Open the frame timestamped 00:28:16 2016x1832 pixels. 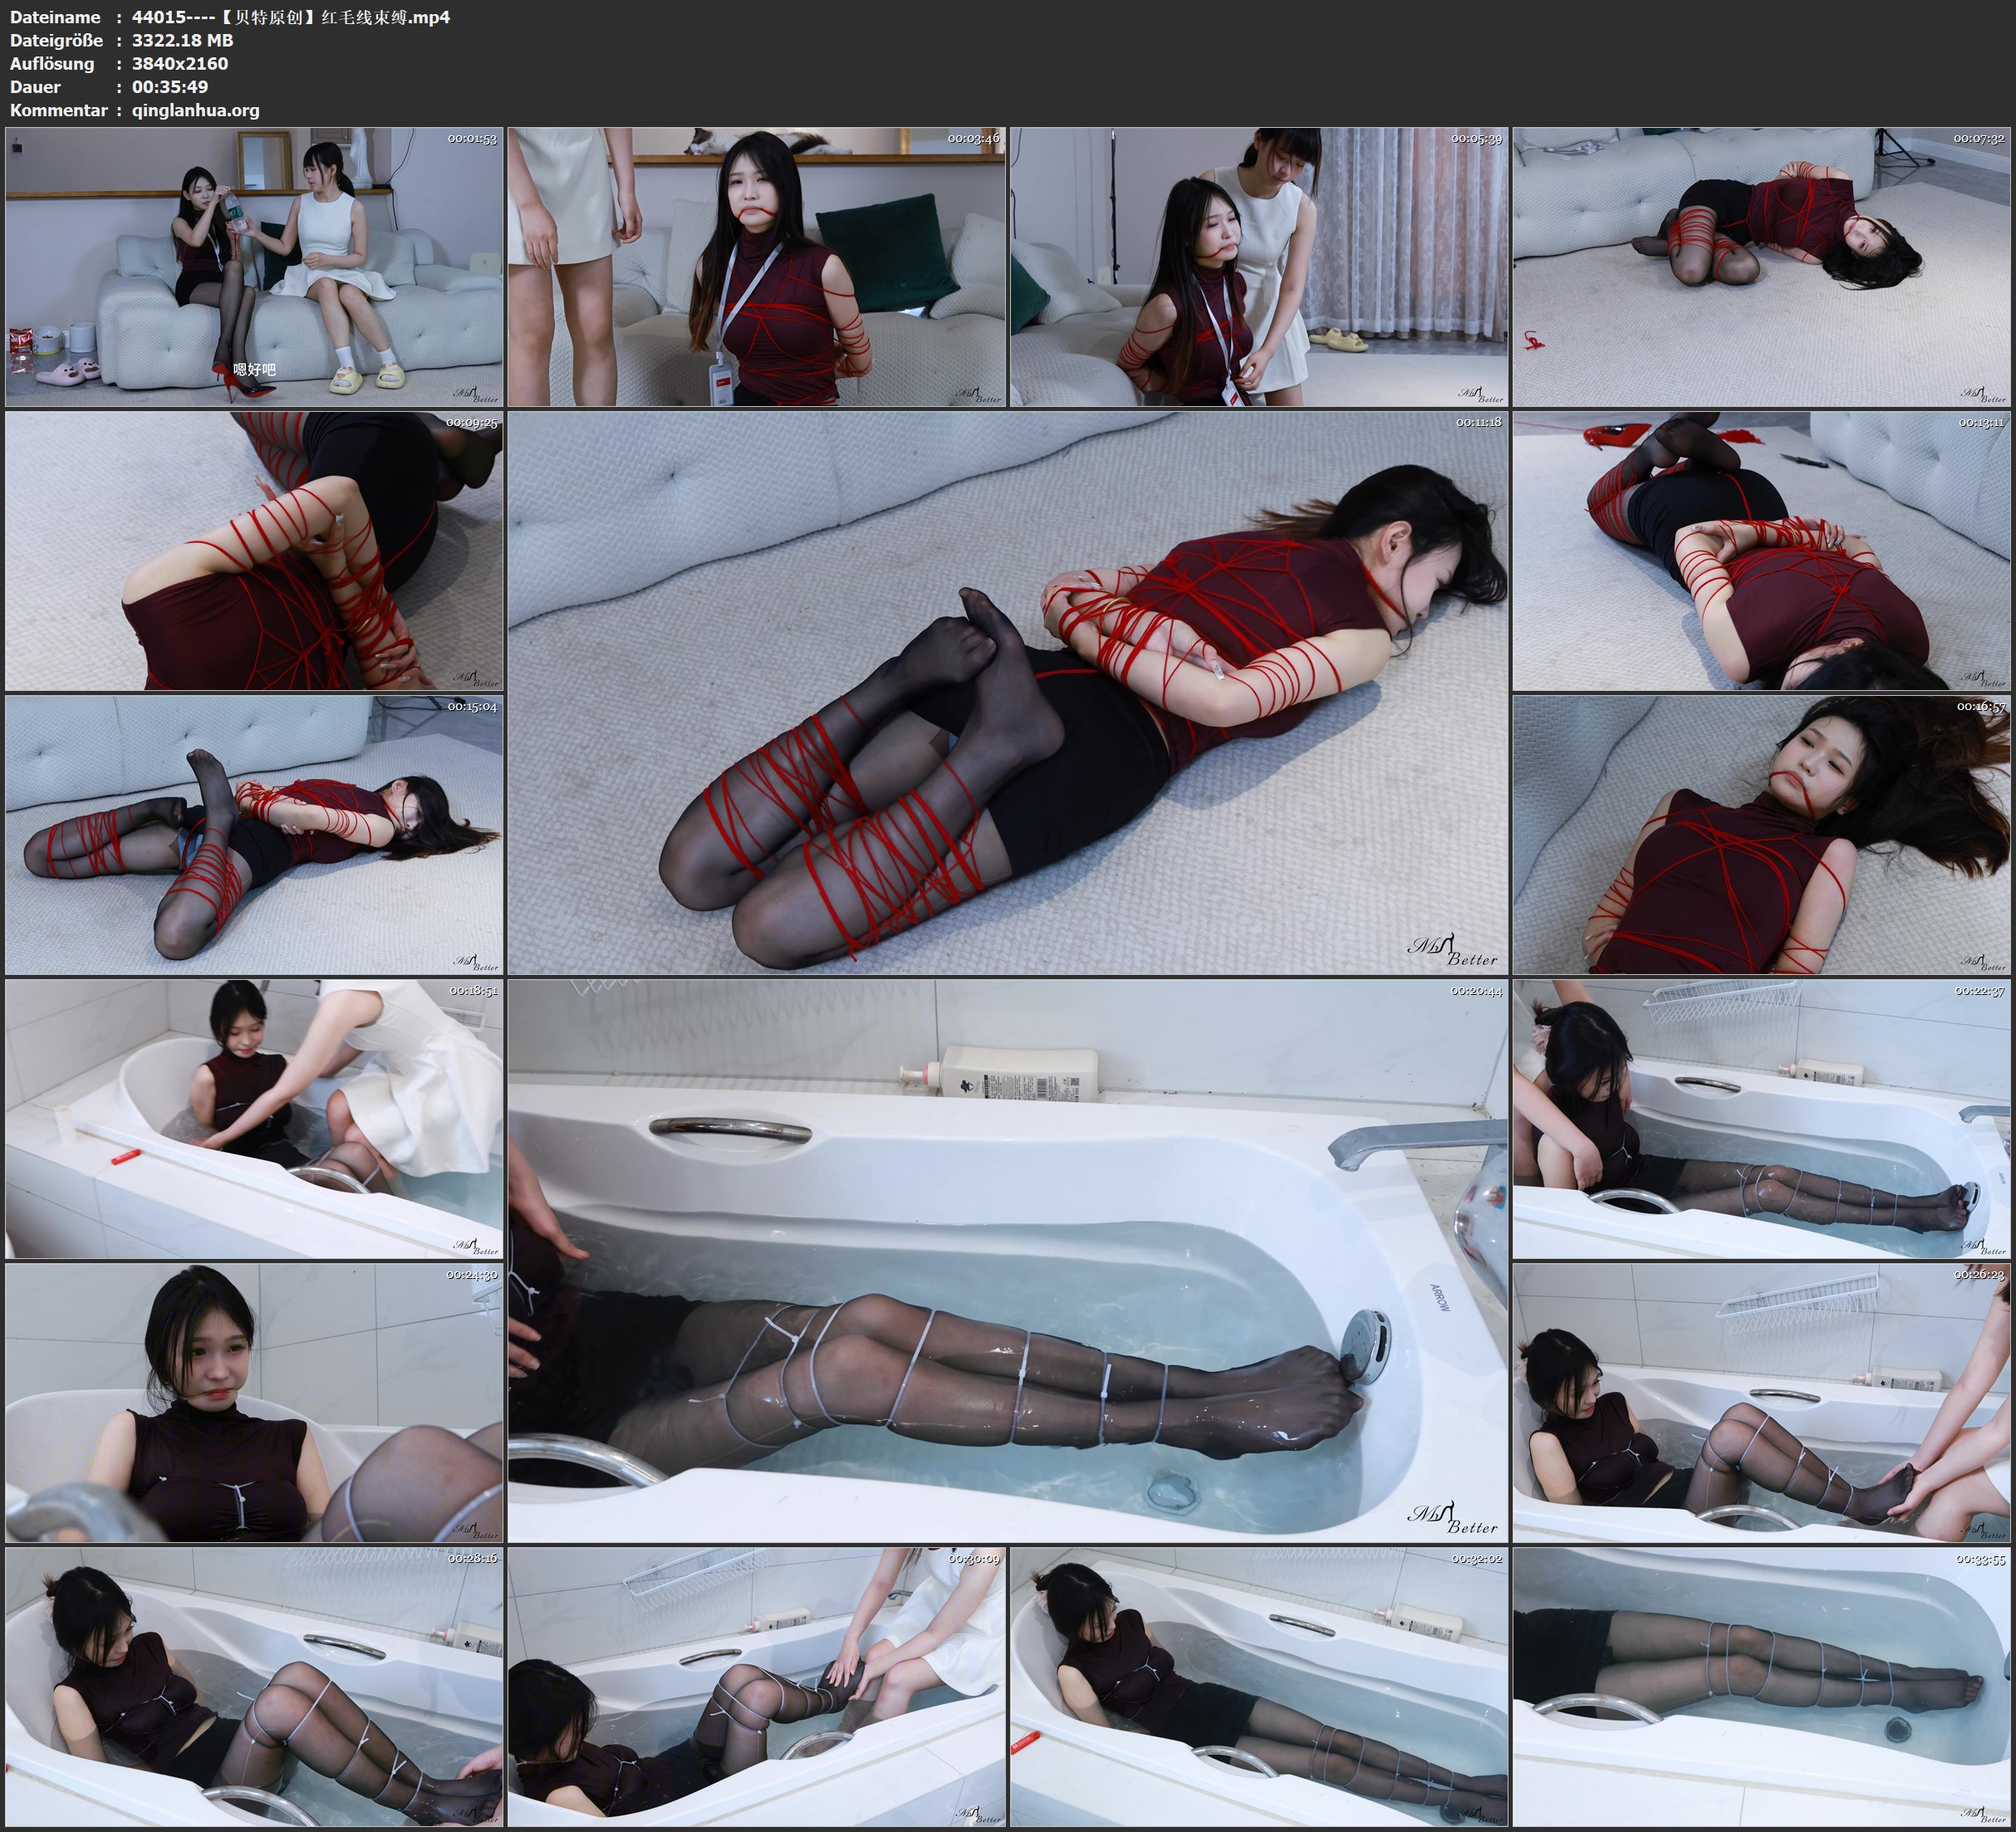[x=254, y=1687]
